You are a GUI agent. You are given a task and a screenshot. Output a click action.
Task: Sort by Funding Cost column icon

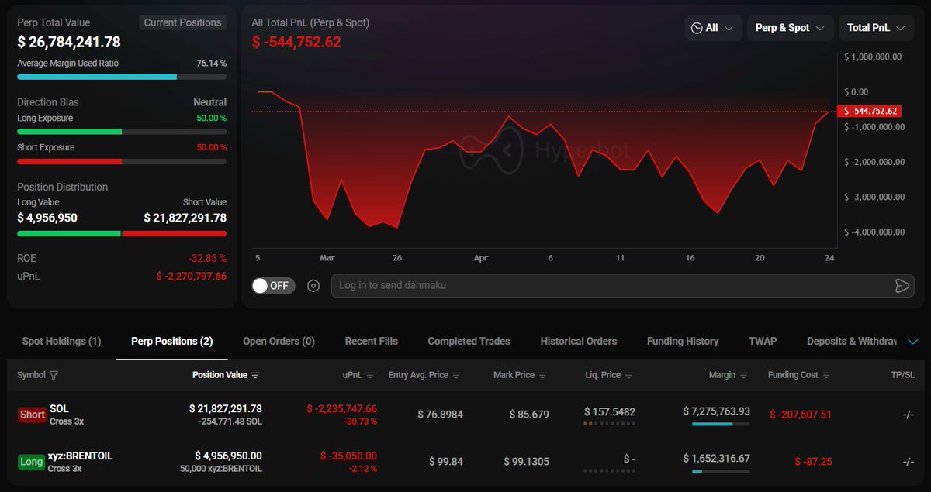pyautogui.click(x=826, y=375)
